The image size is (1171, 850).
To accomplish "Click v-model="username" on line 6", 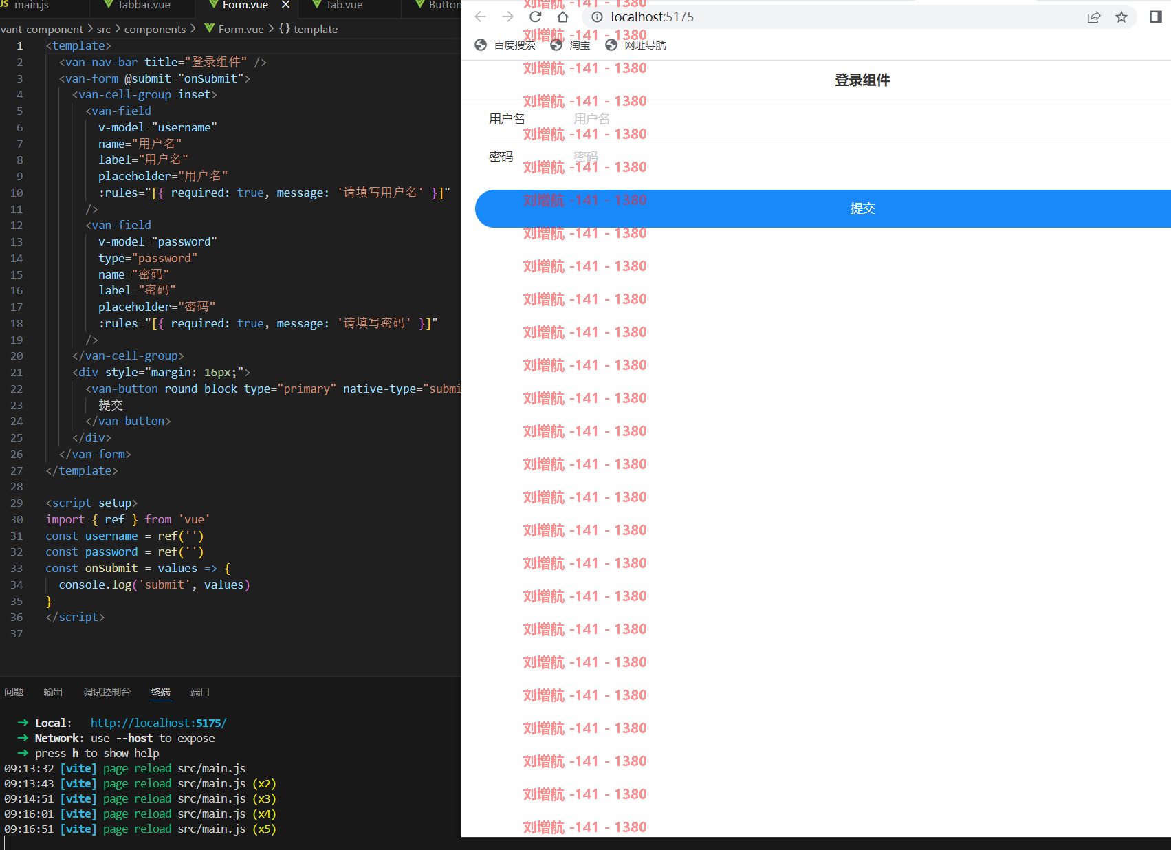I will pos(157,127).
